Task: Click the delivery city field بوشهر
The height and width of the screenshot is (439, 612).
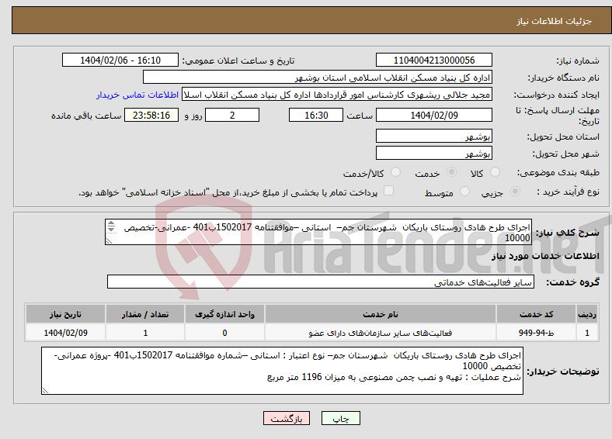Action: pos(433,153)
